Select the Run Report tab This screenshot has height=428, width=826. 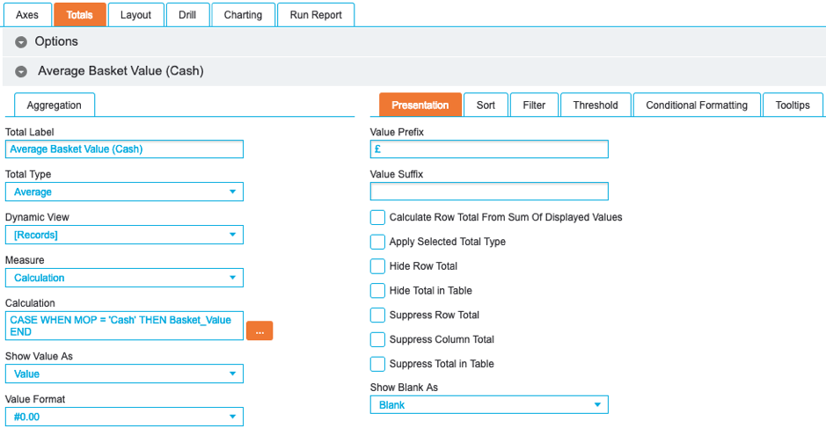(316, 15)
